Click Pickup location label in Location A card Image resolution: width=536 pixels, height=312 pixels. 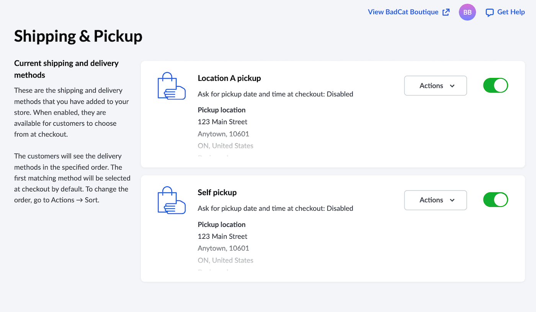[222, 110]
